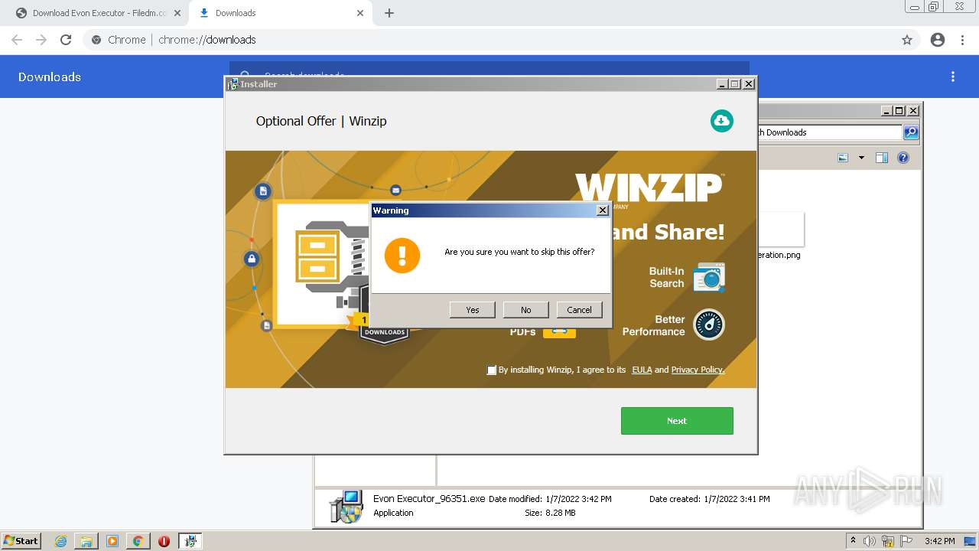Image resolution: width=979 pixels, height=551 pixels.
Task: Click the Downloads page heading
Action: point(50,77)
